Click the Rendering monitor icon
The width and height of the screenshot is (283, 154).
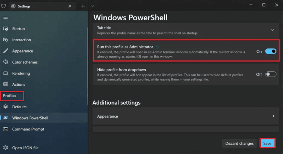coord(6,73)
